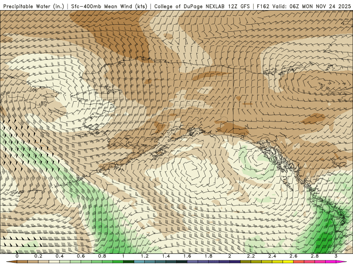Screen dimensions: 353x264
Task: Click the 'College of DuPage NEXLAB' text
Action: click(x=189, y=6)
